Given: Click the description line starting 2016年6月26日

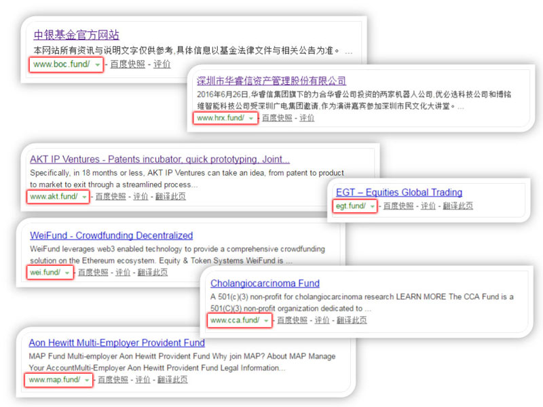Looking at the screenshot, I should 354,100.
